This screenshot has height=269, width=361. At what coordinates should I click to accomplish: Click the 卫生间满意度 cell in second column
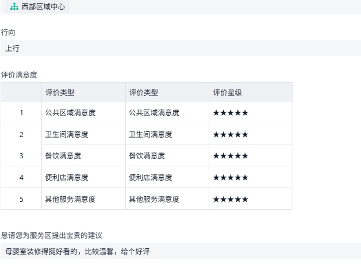tap(151, 135)
